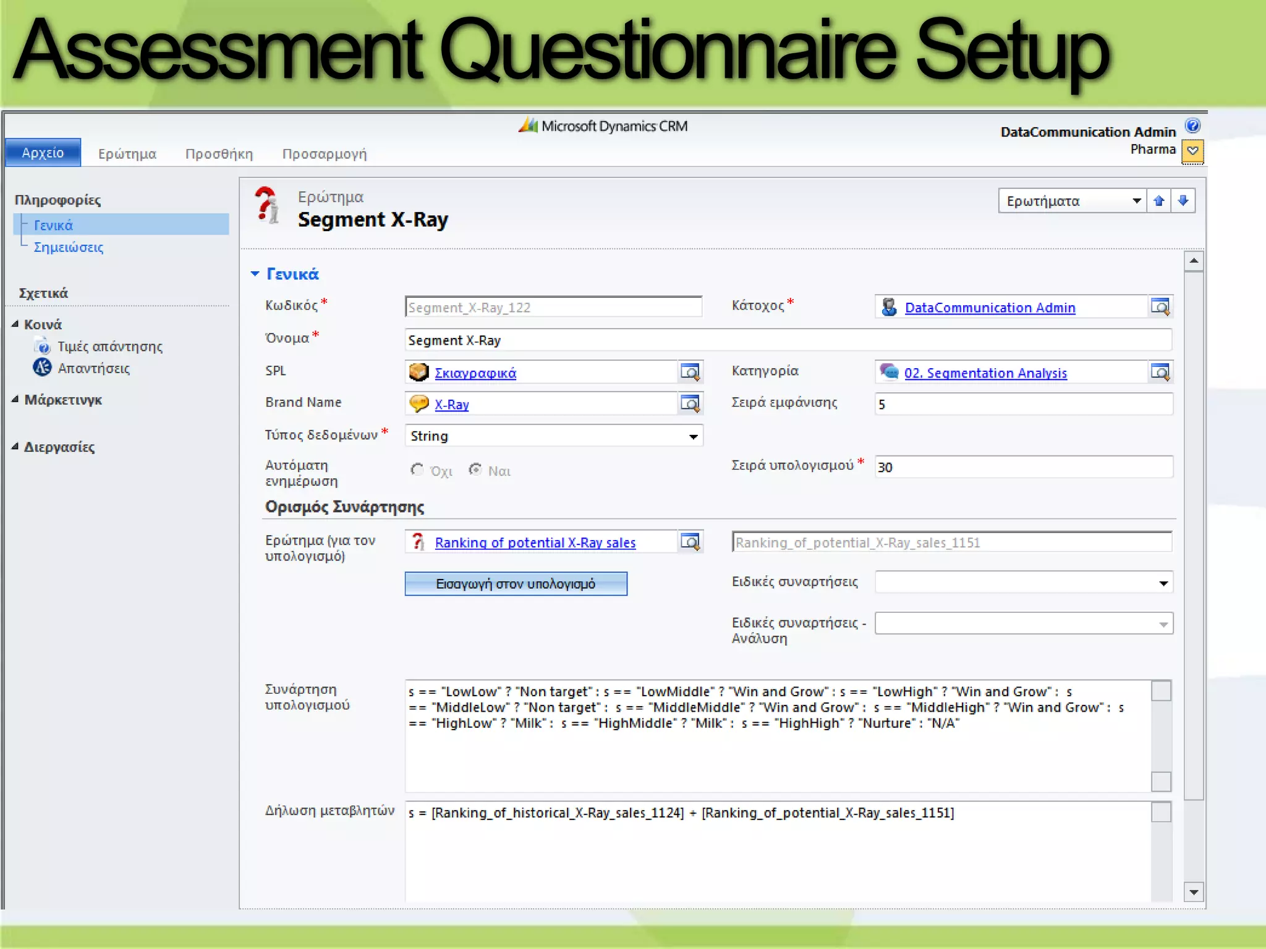The image size is (1266, 949).
Task: Open the Ερωτήματα dropdown
Action: tap(1072, 201)
